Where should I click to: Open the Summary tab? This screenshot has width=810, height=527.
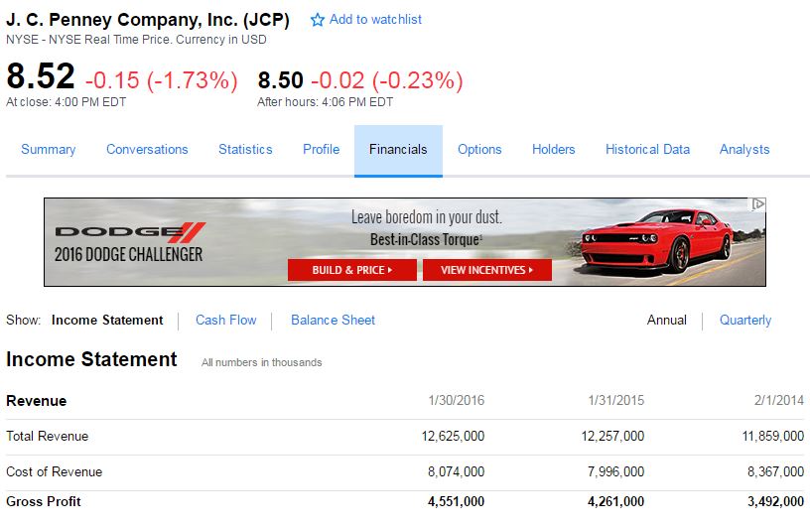(x=48, y=149)
